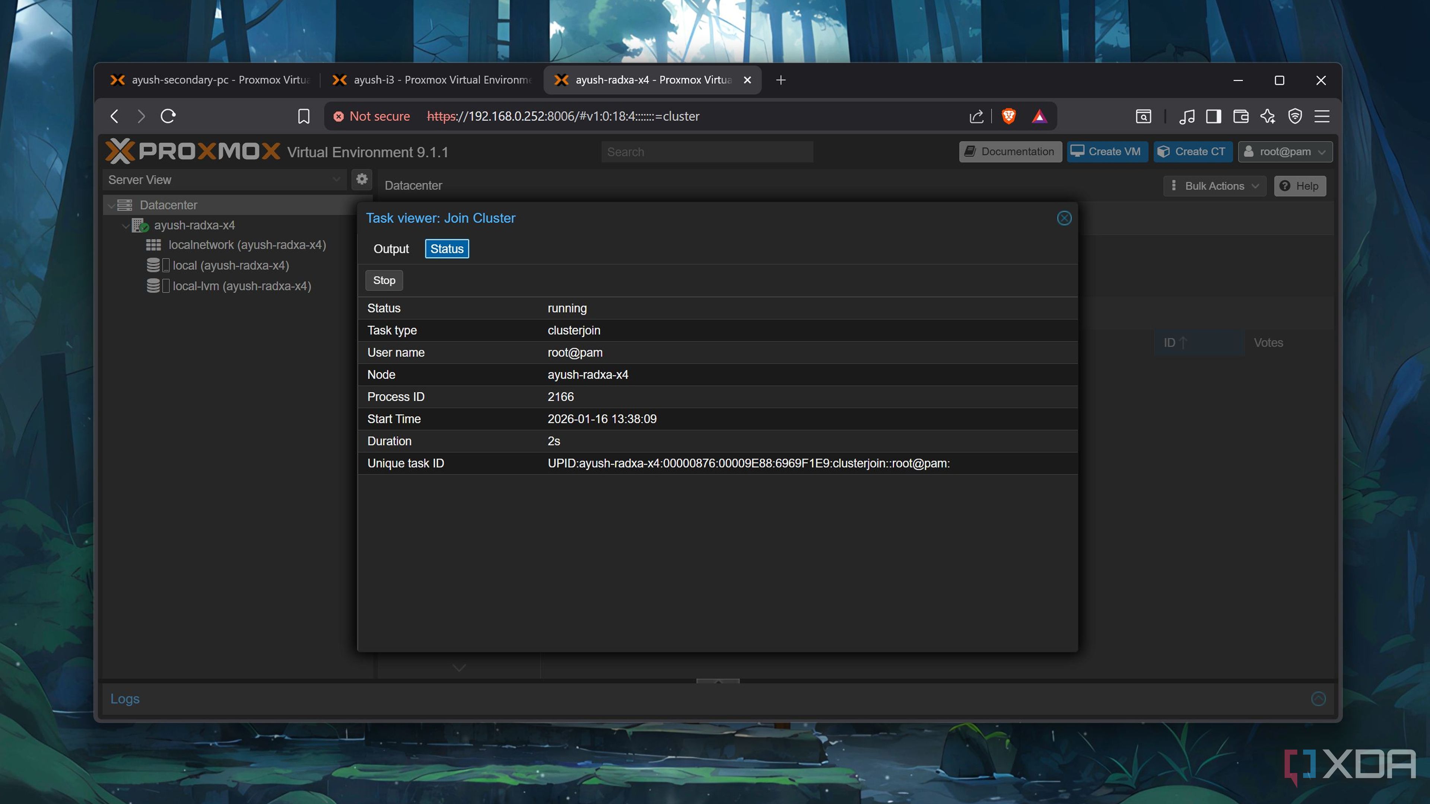
Task: Open the browser hamburger menu
Action: (1322, 116)
